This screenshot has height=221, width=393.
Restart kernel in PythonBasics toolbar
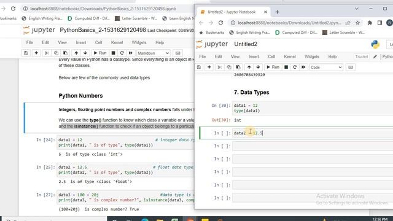122,53
